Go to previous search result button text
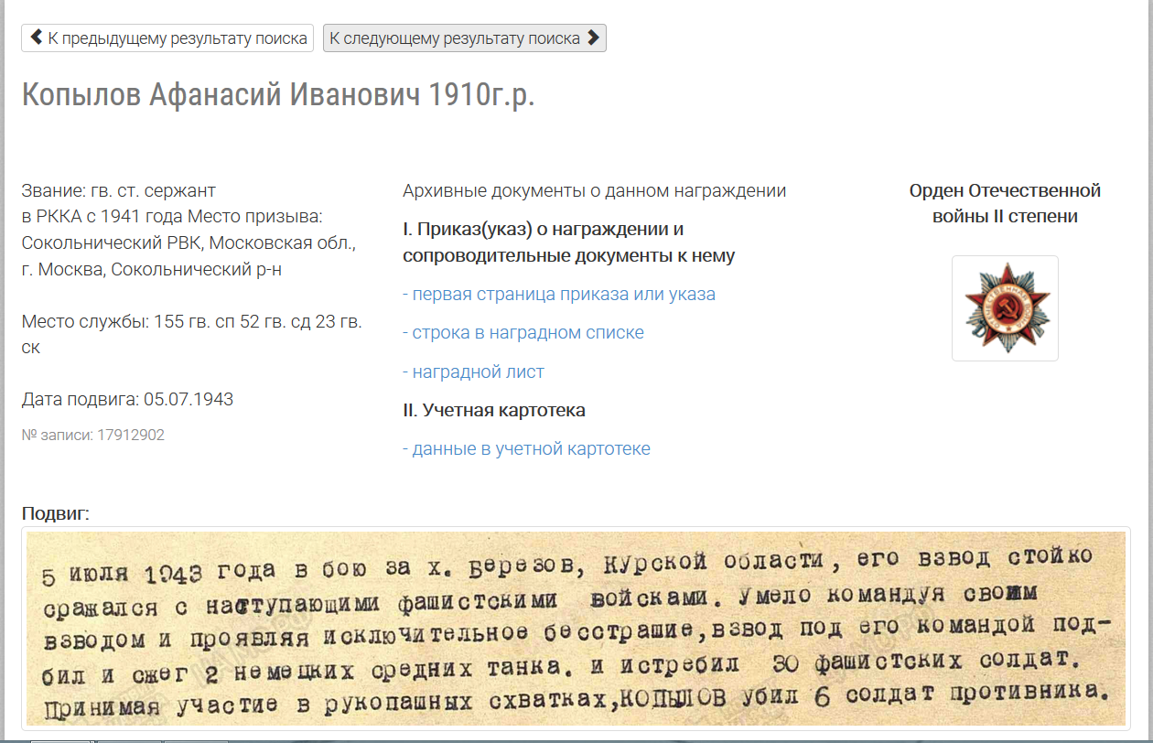Screen dimensions: 1153x743 click(x=178, y=38)
